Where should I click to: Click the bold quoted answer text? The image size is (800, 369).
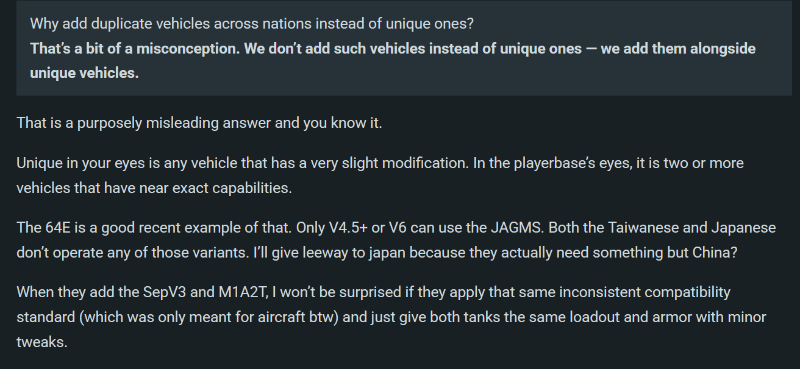[x=393, y=49]
